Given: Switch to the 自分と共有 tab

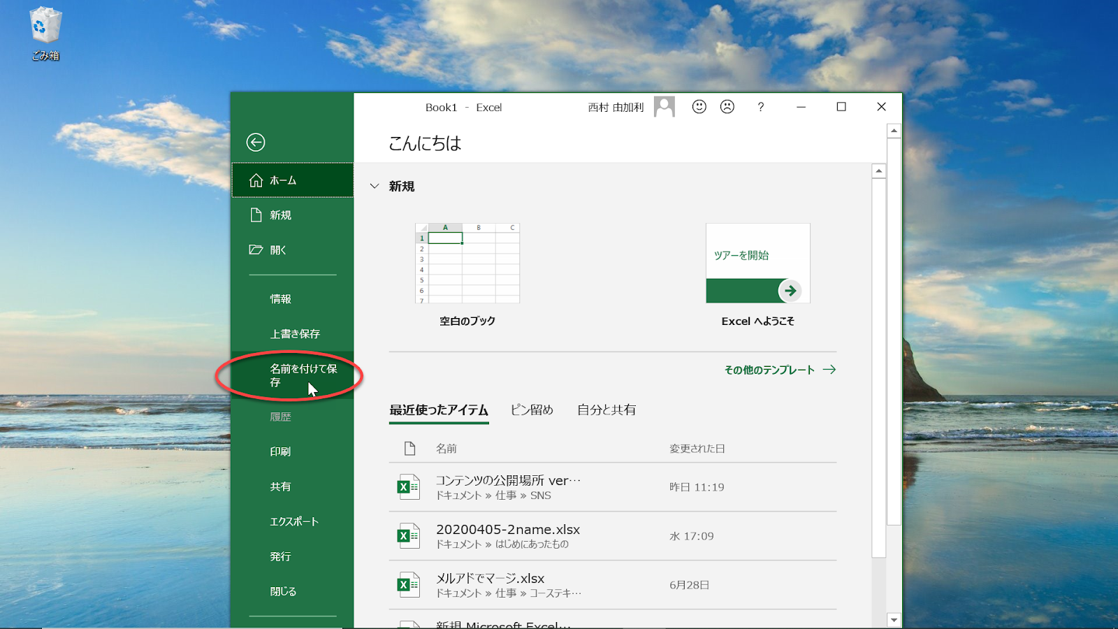Looking at the screenshot, I should 607,410.
